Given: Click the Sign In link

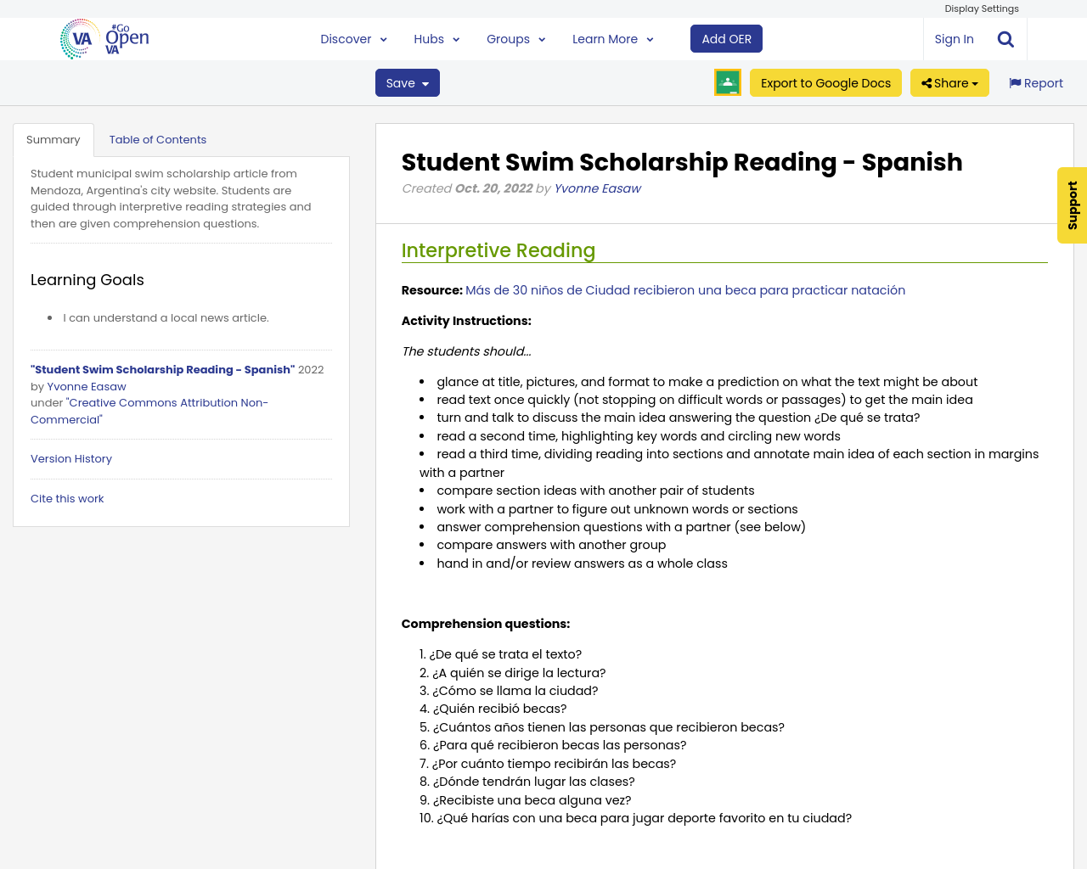Looking at the screenshot, I should click(x=954, y=37).
